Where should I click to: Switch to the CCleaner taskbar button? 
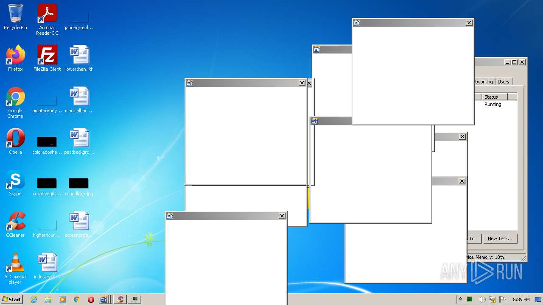pyautogui.click(x=120, y=299)
